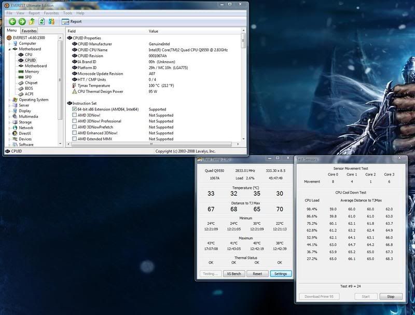The height and width of the screenshot is (315, 415).
Task: Expand the Storage tree node
Action: (10, 122)
